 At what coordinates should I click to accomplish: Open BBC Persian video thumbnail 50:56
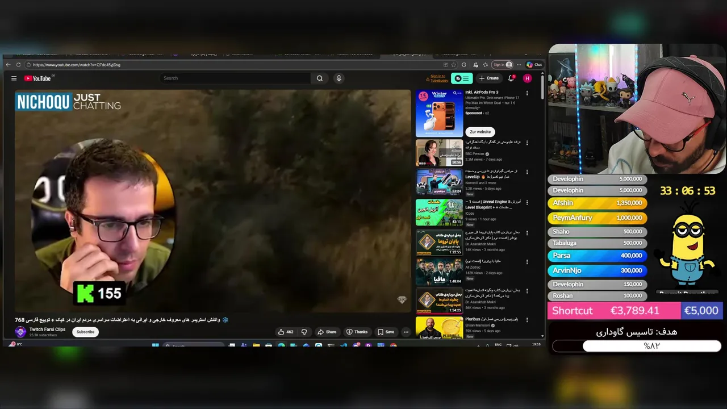click(x=439, y=152)
